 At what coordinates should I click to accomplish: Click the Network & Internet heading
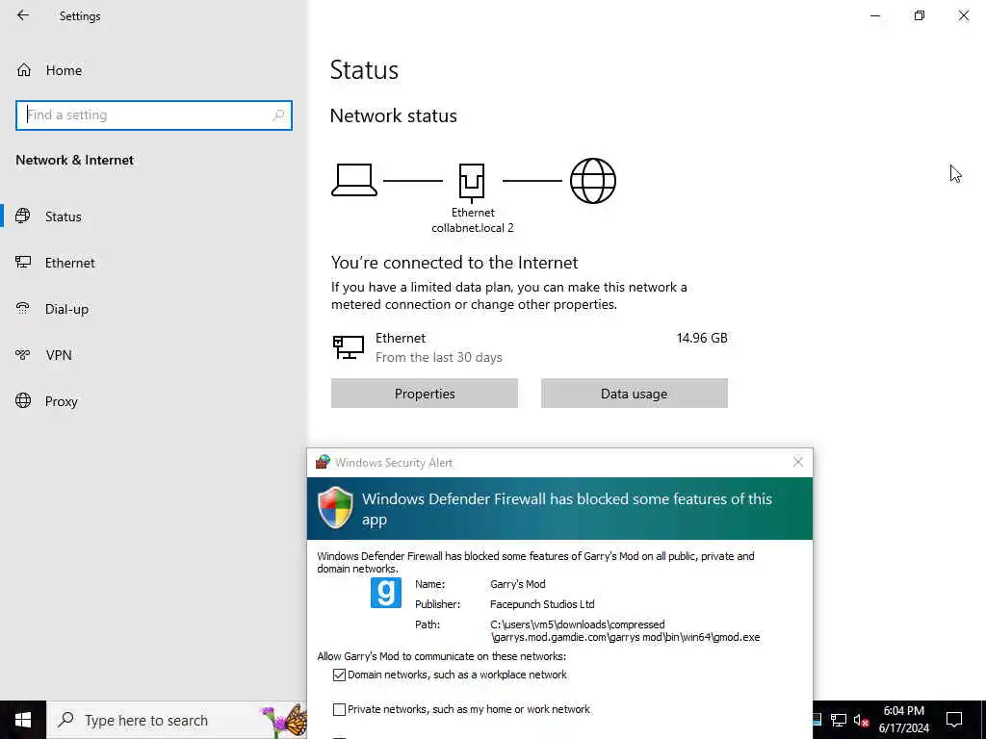(x=74, y=161)
